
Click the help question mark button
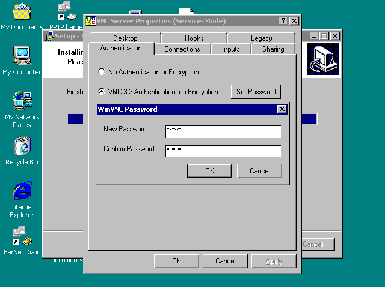click(x=283, y=21)
